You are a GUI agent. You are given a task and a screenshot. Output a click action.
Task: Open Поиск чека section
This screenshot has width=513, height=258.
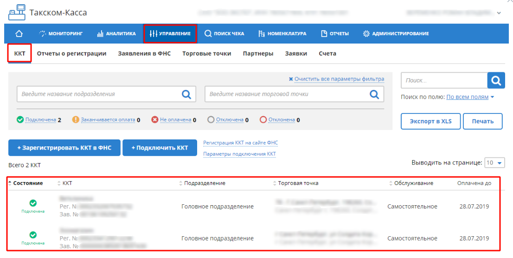[224, 34]
